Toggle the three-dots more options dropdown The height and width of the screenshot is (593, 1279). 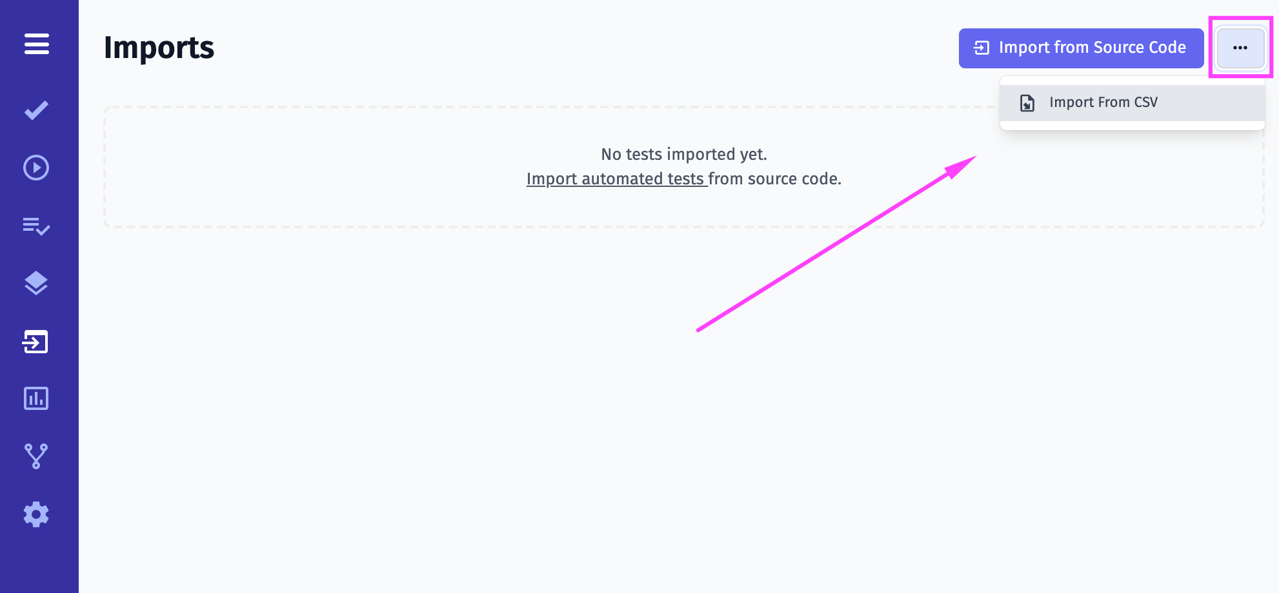point(1240,48)
